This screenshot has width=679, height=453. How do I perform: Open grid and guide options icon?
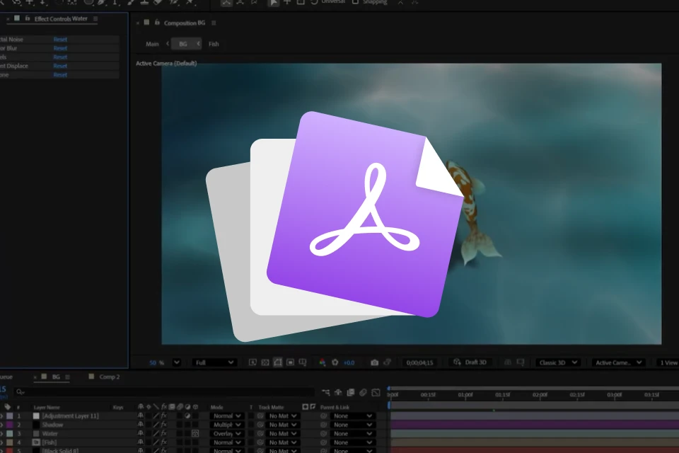pyautogui.click(x=303, y=362)
